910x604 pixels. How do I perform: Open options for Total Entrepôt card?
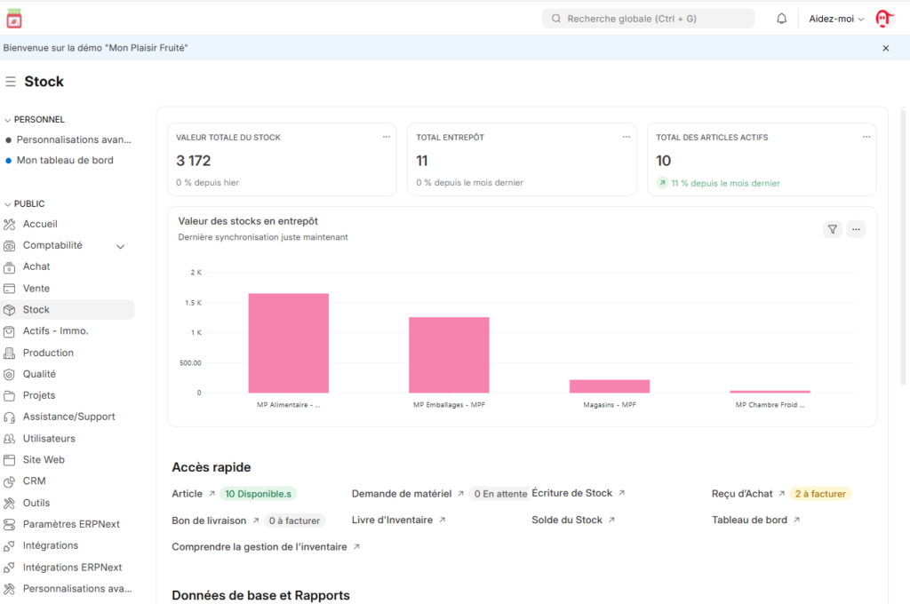627,137
